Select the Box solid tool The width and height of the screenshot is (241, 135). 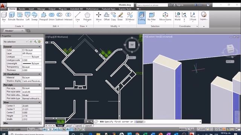coord(4,16)
